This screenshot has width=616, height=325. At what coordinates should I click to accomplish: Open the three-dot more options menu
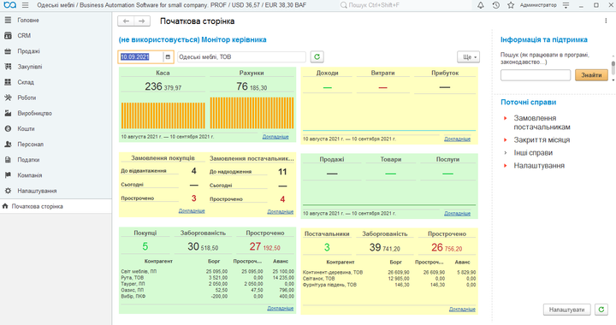click(606, 21)
